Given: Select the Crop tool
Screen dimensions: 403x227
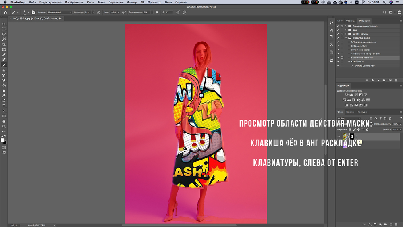Looking at the screenshot, I should tap(4, 44).
